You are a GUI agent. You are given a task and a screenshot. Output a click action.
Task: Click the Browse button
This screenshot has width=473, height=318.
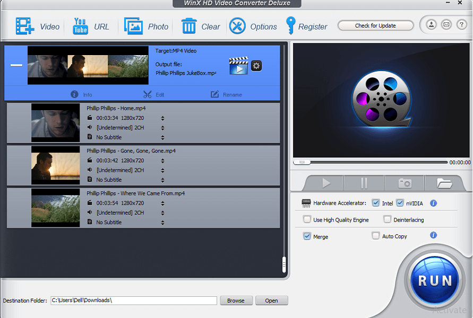(x=236, y=301)
